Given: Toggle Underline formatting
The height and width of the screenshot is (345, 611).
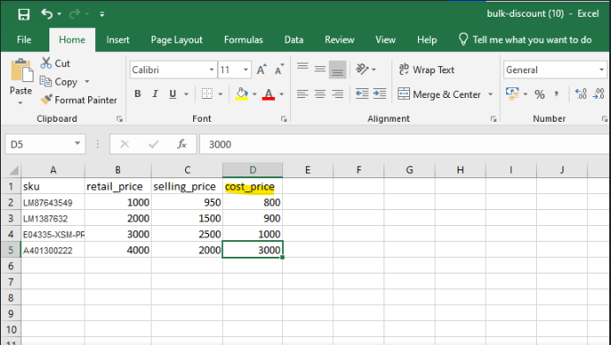Looking at the screenshot, I should pyautogui.click(x=173, y=94).
